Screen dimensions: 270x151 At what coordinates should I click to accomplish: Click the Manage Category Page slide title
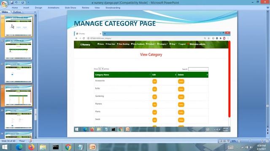[x=115, y=23]
